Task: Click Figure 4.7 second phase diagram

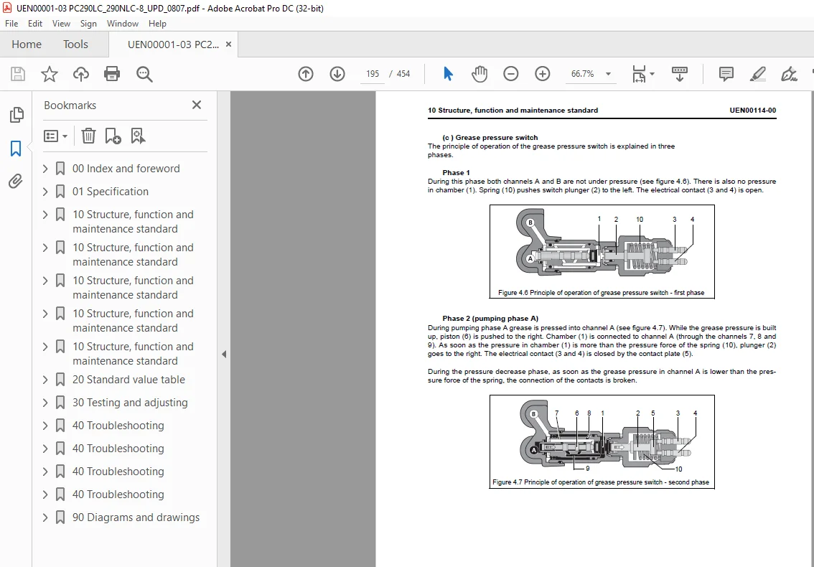Action: tap(602, 442)
